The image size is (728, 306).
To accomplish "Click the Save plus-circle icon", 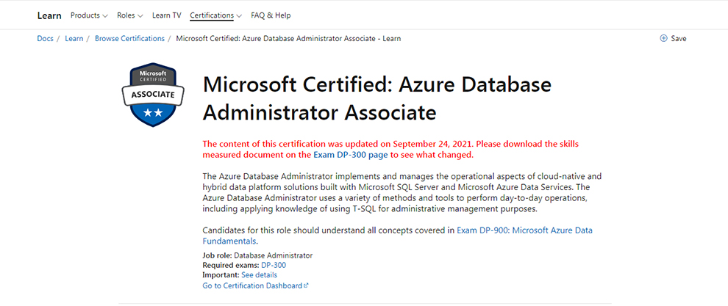I will (x=663, y=38).
